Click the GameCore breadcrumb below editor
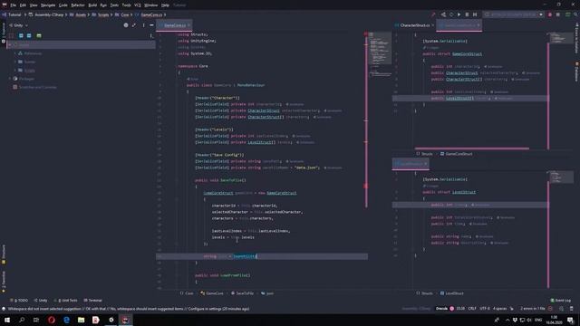The width and height of the screenshot is (580, 326). [212, 293]
